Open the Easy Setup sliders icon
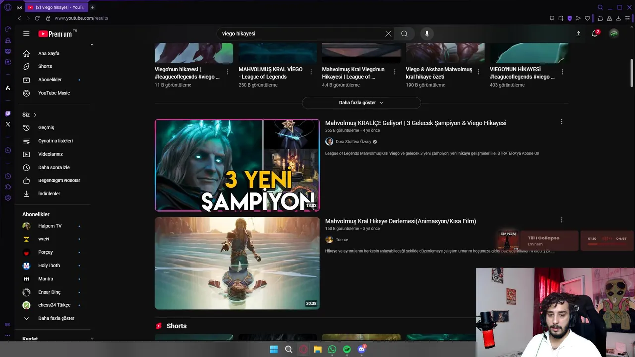 (628, 18)
